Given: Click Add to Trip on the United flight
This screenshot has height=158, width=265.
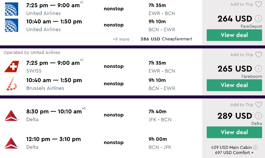Looking at the screenshot, I should click(x=242, y=4).
